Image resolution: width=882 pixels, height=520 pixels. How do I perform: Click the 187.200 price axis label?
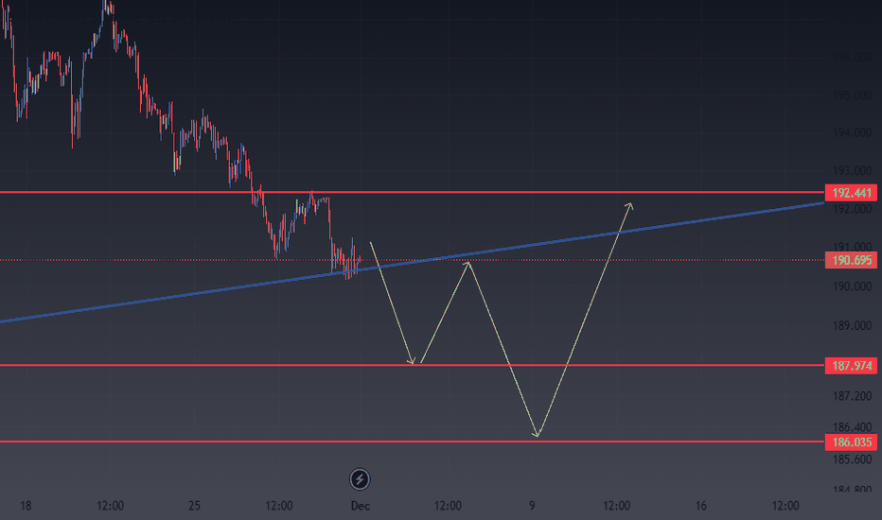pyautogui.click(x=852, y=396)
